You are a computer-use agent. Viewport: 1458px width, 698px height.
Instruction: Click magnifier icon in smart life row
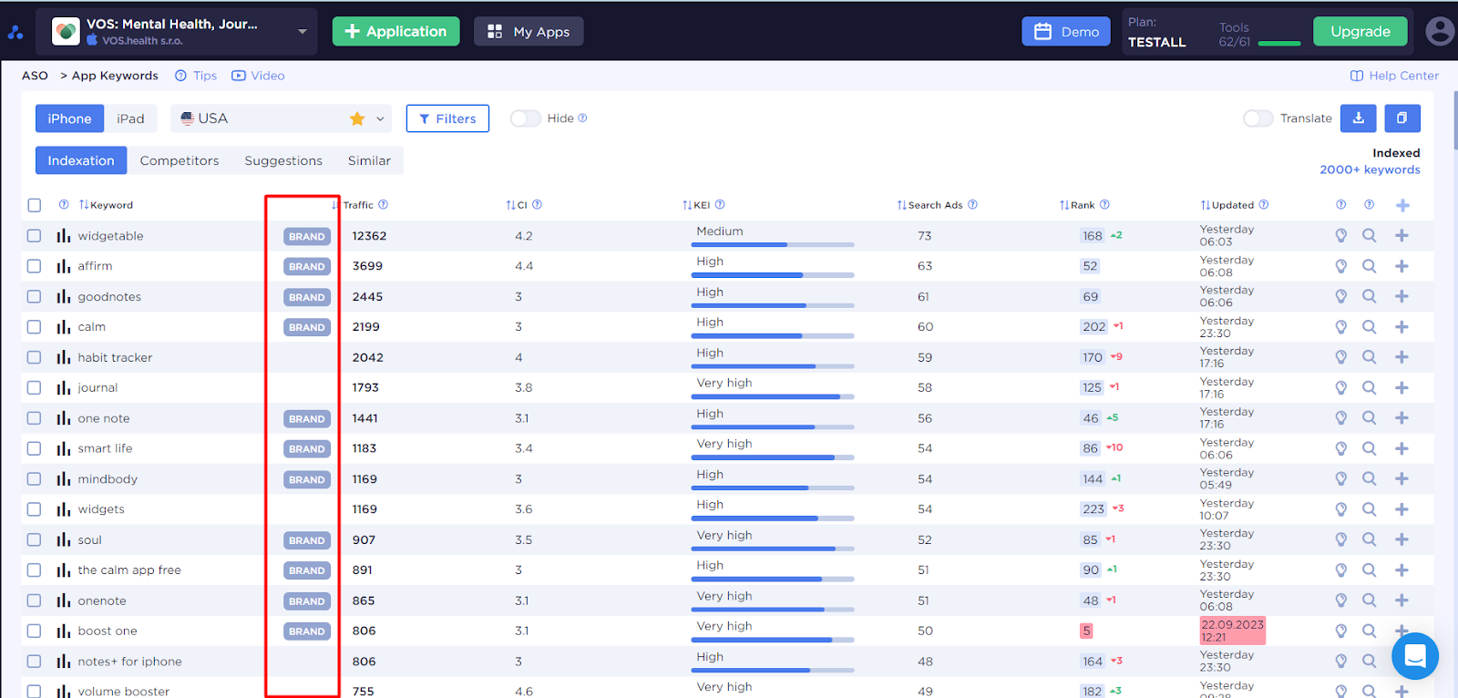(x=1369, y=448)
